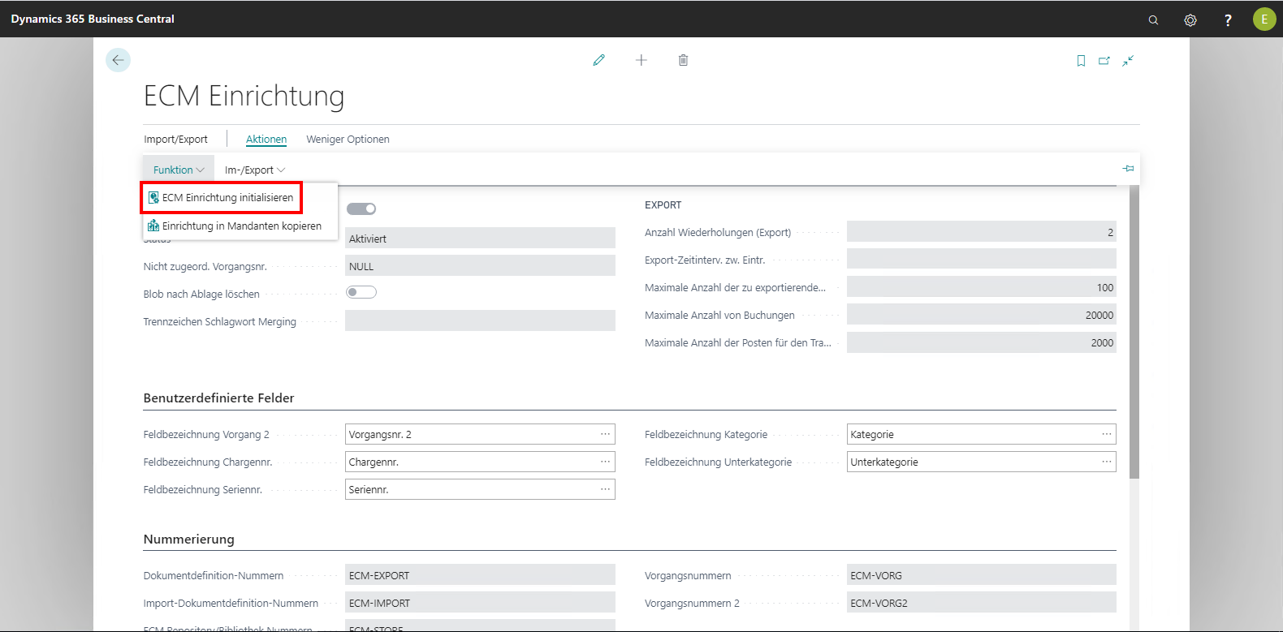Image resolution: width=1283 pixels, height=632 pixels.
Task: Click the field showing 100
Action: [981, 287]
